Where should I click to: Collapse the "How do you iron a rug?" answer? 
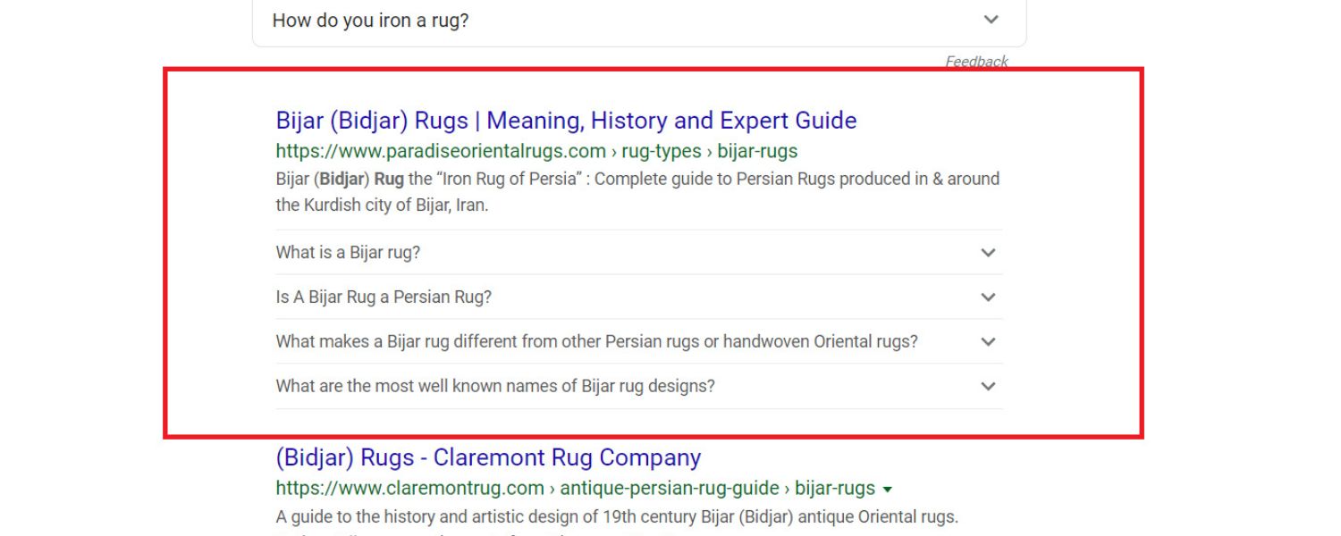989,19
